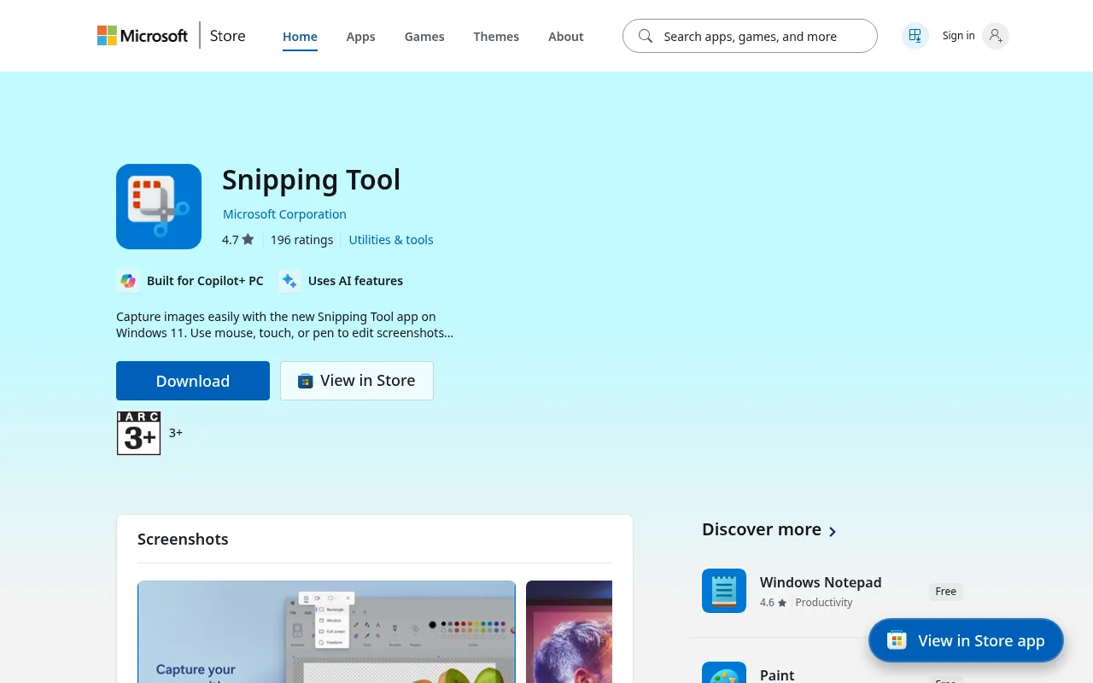Click the floating View in Store app button
This screenshot has height=683, width=1093.
coord(966,640)
